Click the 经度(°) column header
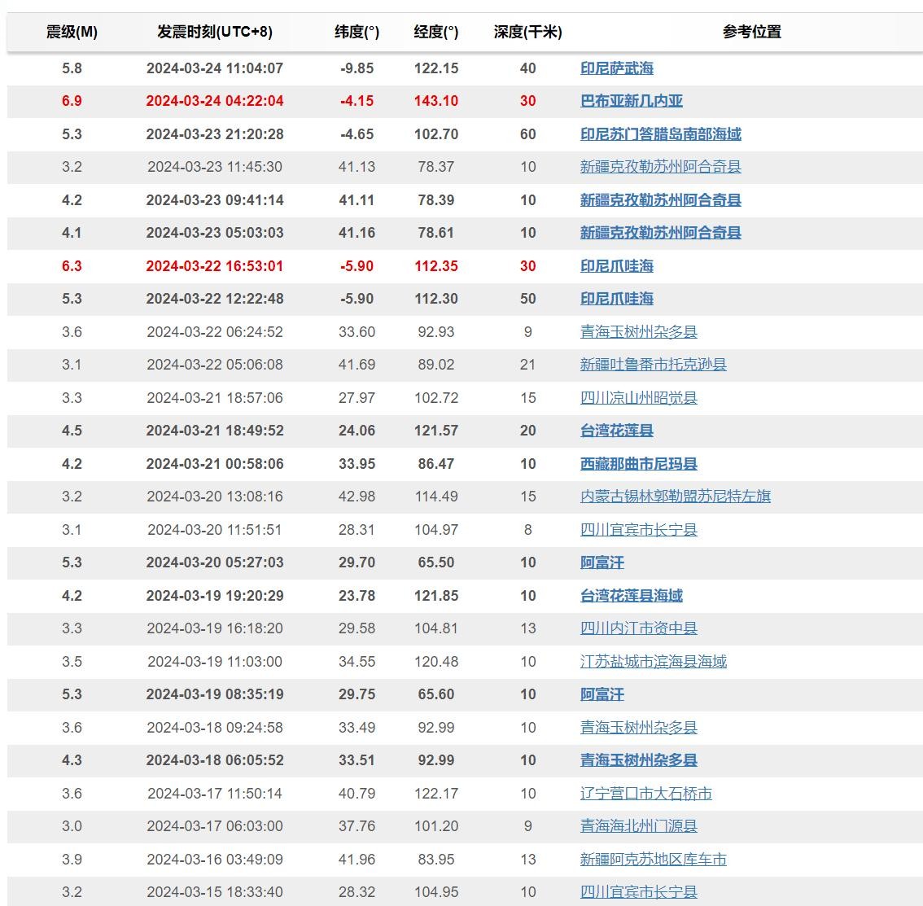This screenshot has height=906, width=923. (x=436, y=32)
